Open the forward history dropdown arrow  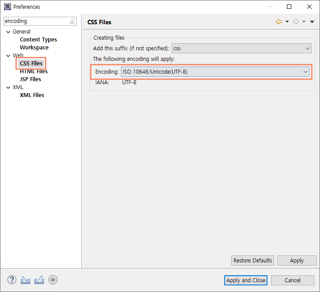[x=304, y=22]
